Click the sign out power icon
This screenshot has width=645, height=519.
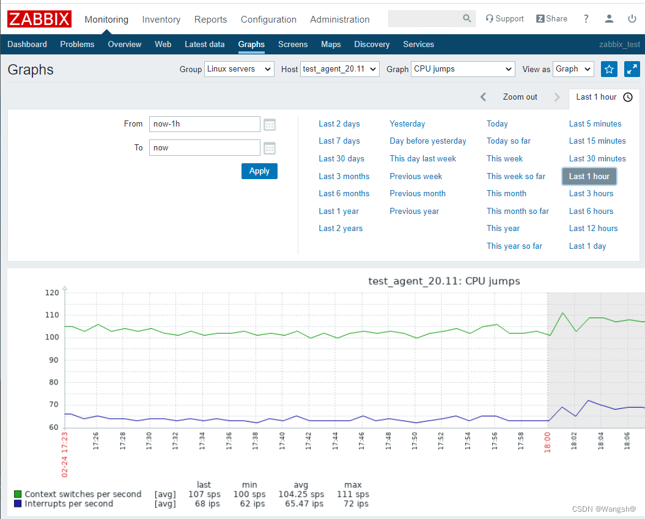click(632, 18)
